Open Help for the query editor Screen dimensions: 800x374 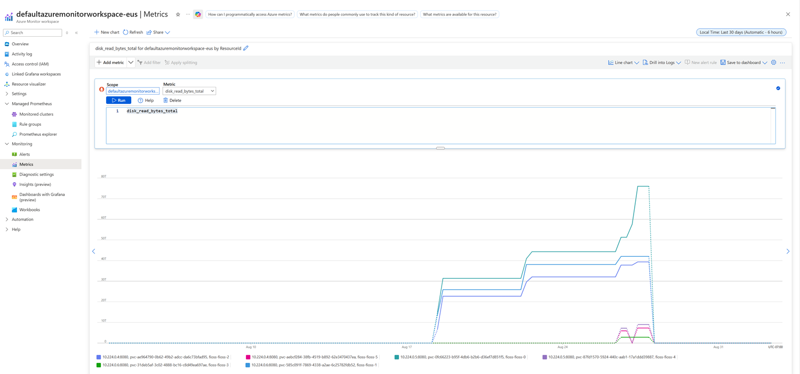(146, 100)
